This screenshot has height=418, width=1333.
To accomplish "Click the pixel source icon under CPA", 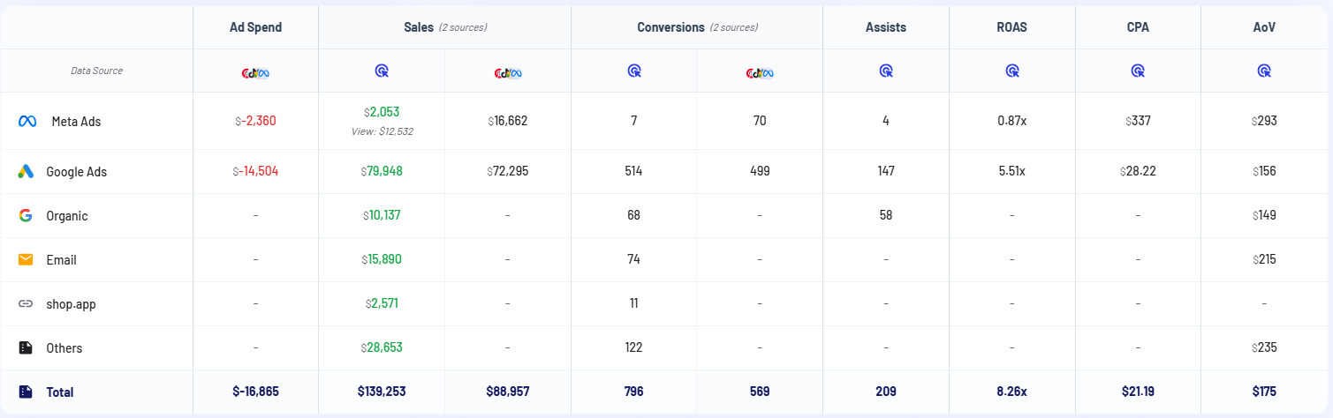I will tap(1138, 71).
